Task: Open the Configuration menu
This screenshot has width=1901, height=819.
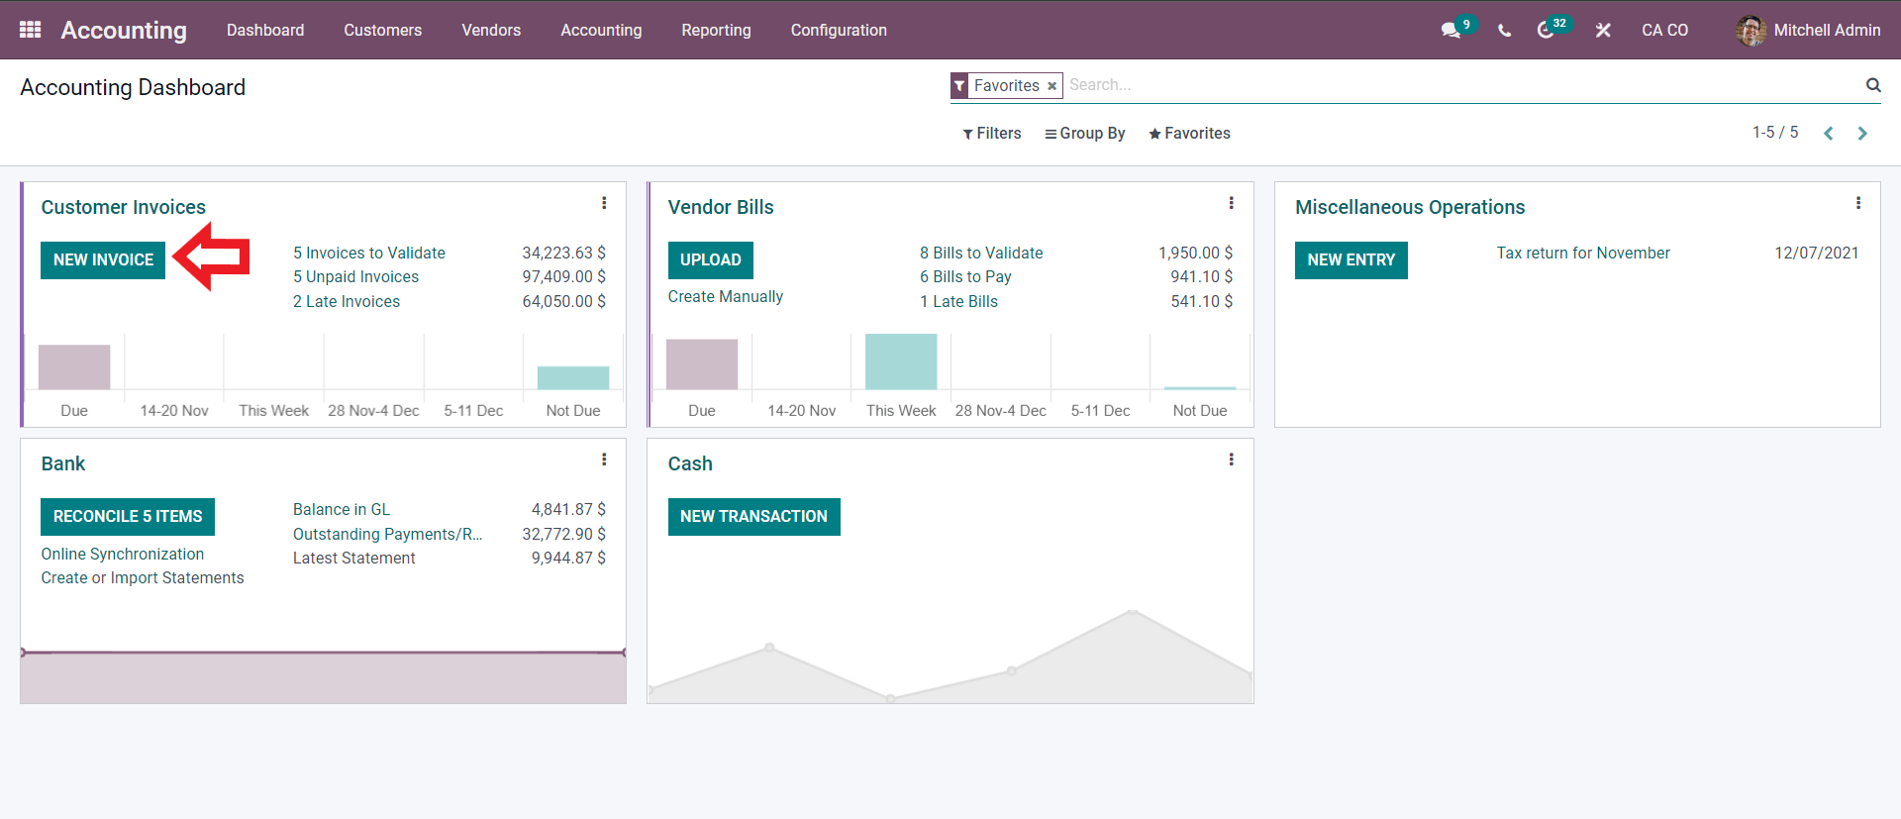Action: pyautogui.click(x=838, y=30)
